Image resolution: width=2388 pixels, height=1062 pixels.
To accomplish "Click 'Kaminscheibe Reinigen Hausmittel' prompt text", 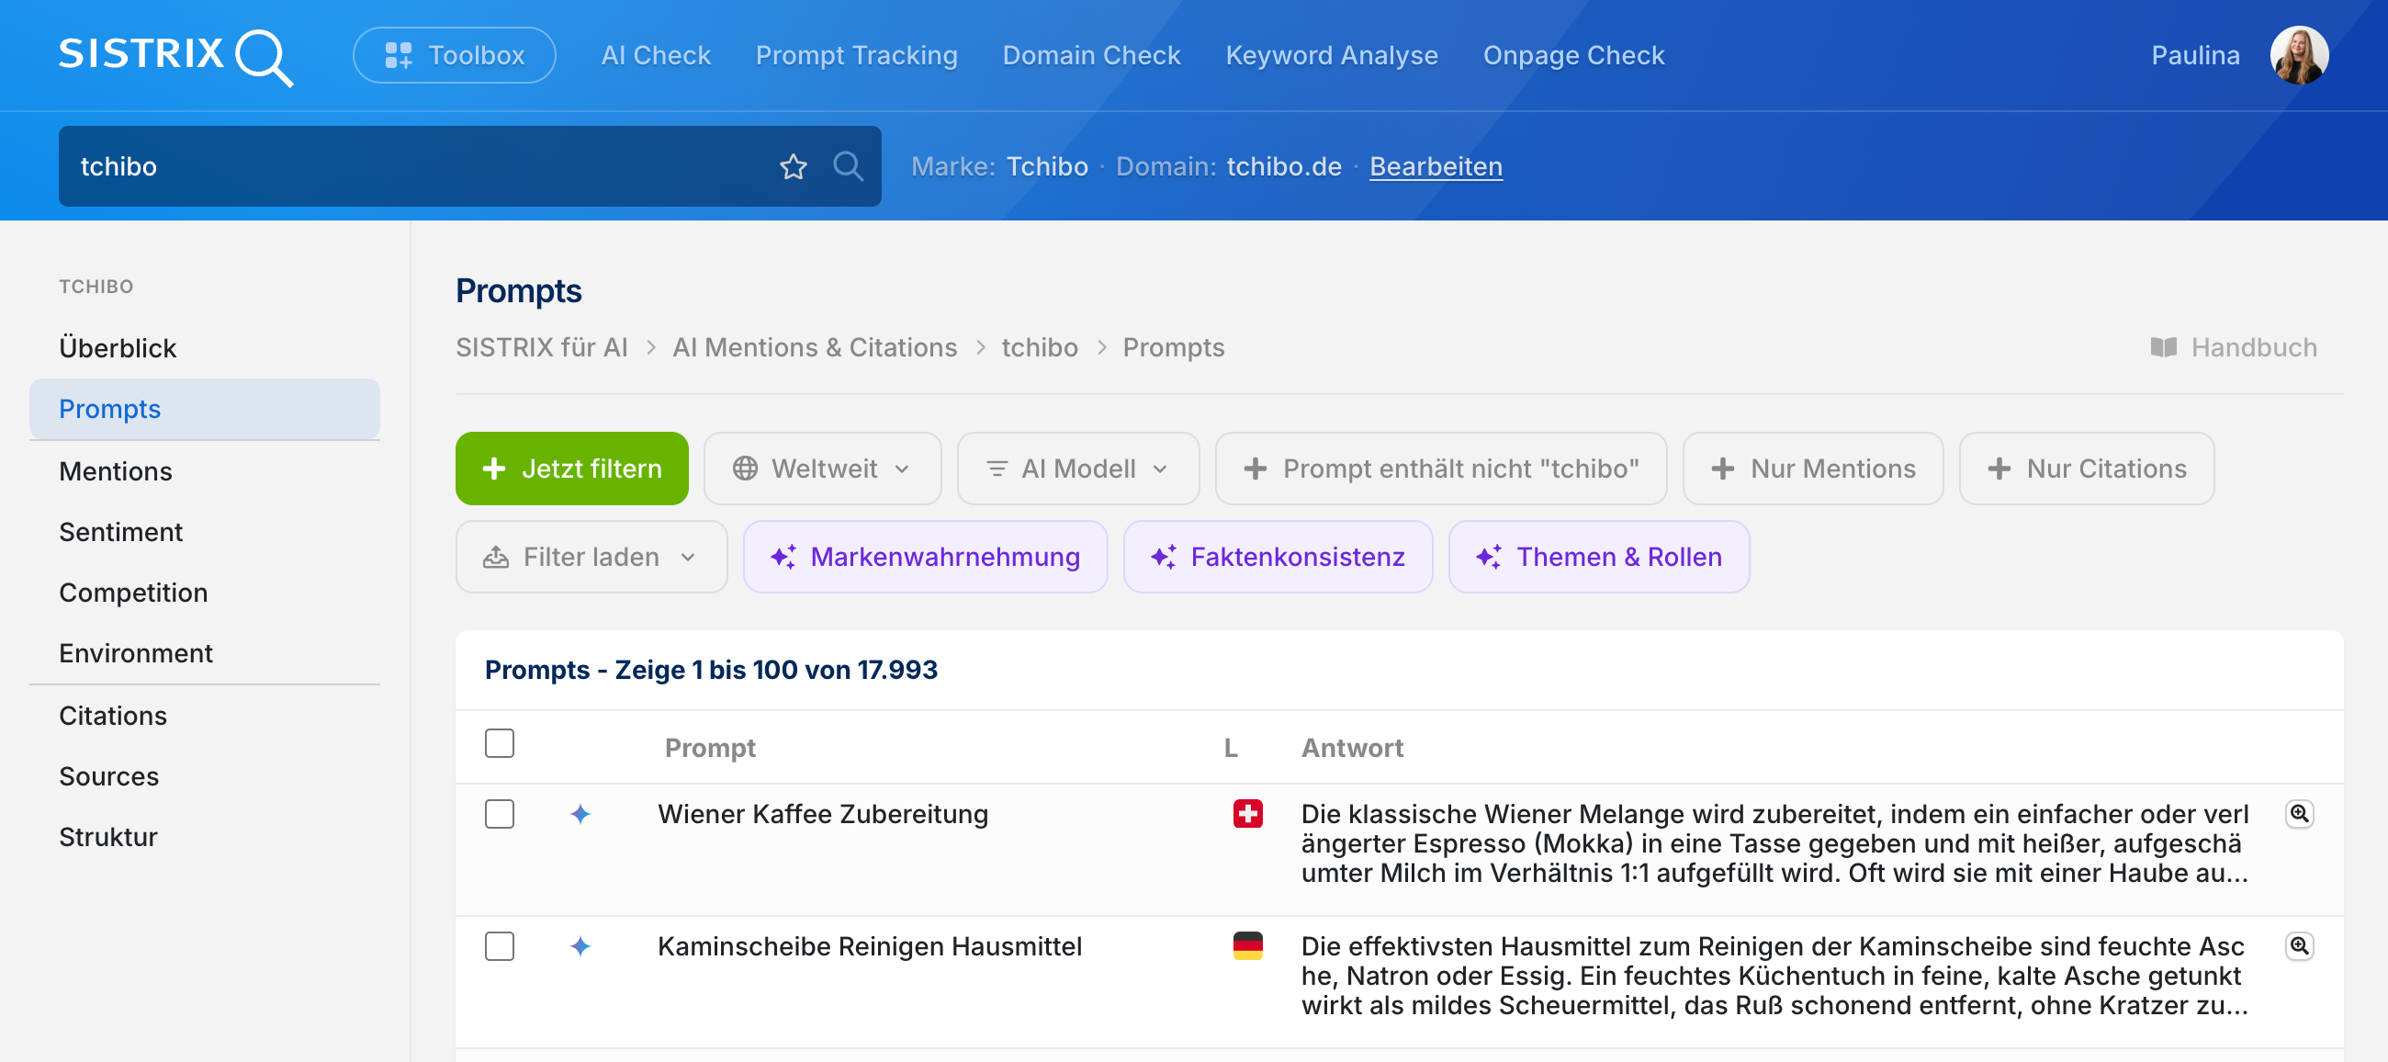I will pyautogui.click(x=870, y=946).
